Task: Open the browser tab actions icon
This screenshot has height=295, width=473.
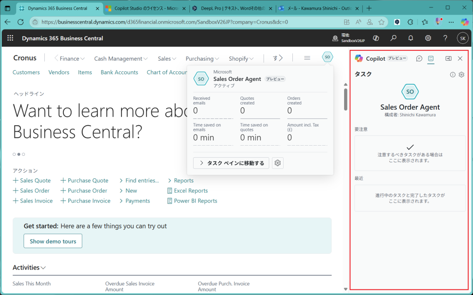Action: pos(7,8)
